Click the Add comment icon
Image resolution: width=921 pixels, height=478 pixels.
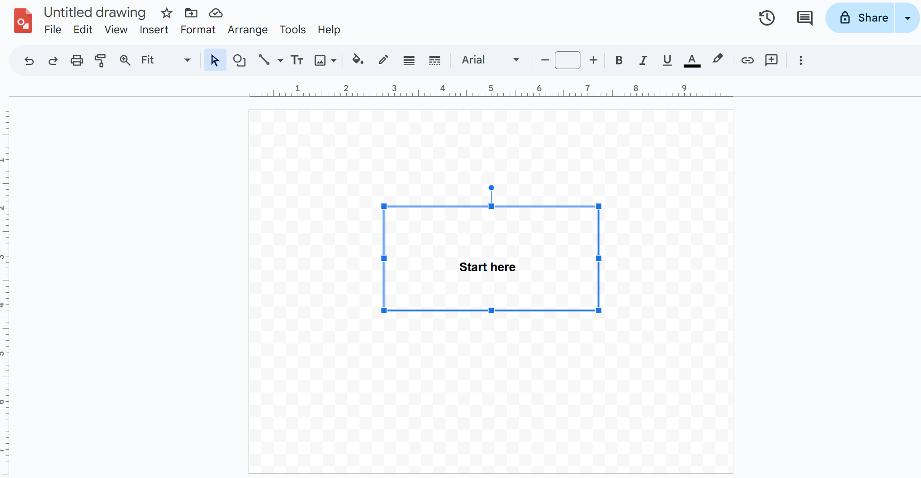pyautogui.click(x=771, y=60)
